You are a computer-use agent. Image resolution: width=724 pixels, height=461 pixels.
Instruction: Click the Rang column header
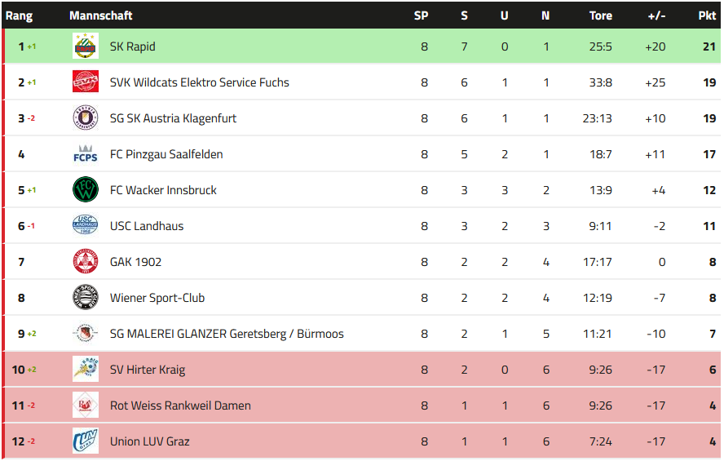pos(19,16)
